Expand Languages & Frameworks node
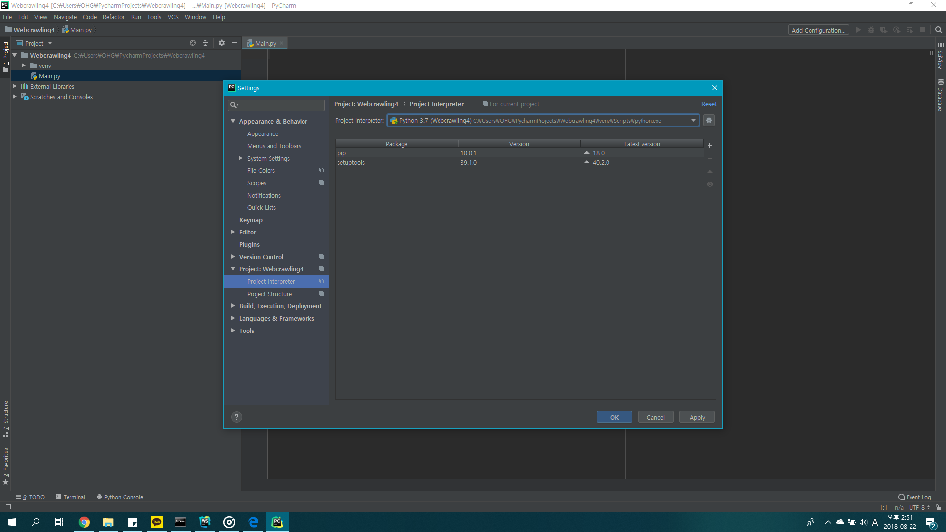 [x=233, y=318]
